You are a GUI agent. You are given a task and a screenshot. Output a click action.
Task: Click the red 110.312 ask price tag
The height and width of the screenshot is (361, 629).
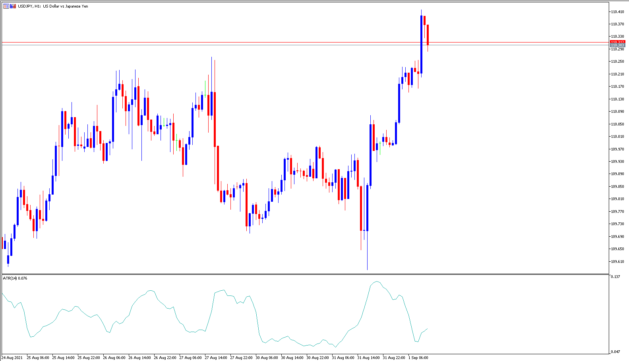[617, 42]
